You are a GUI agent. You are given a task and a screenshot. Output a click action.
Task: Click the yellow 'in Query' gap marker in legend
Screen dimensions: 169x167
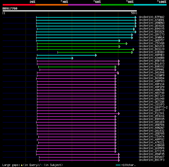22,165
